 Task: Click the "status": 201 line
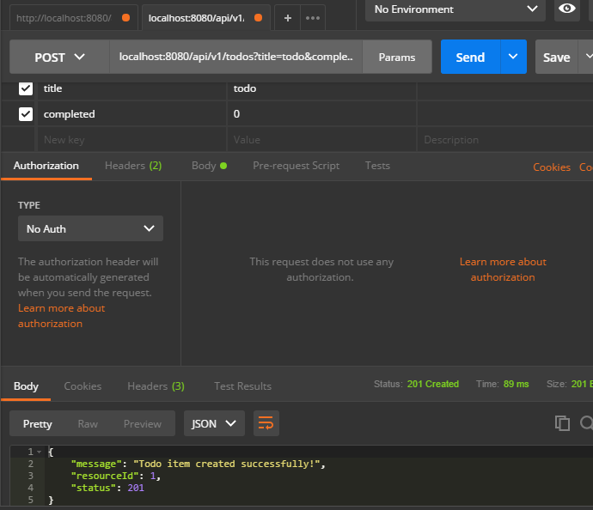[107, 488]
